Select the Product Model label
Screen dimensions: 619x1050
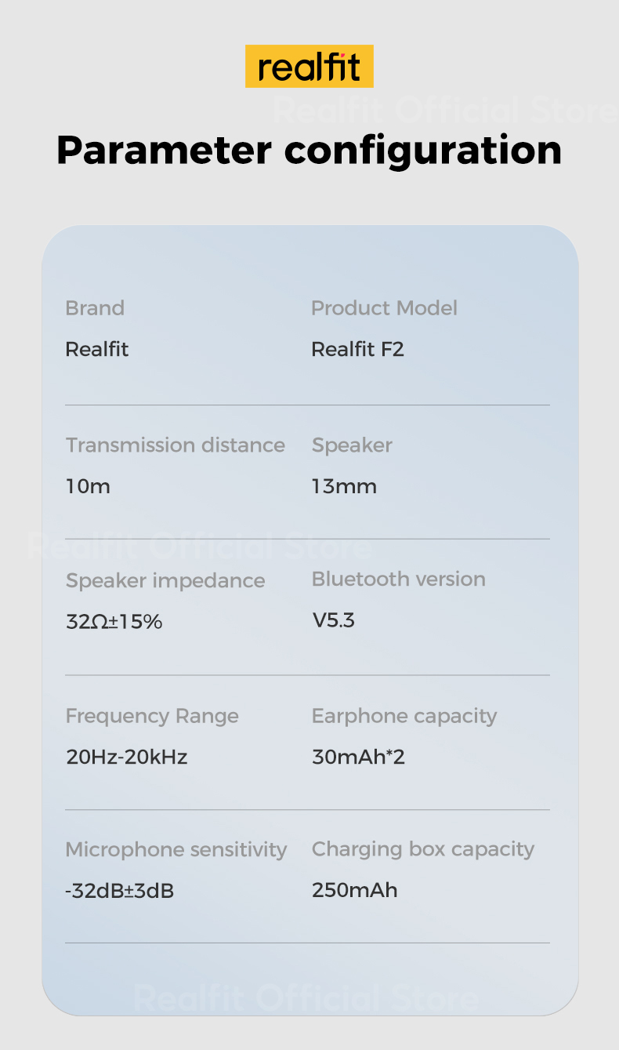[384, 308]
